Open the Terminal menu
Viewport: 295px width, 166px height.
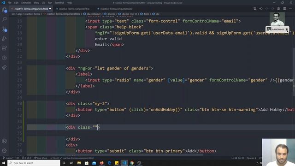[x=59, y=3]
